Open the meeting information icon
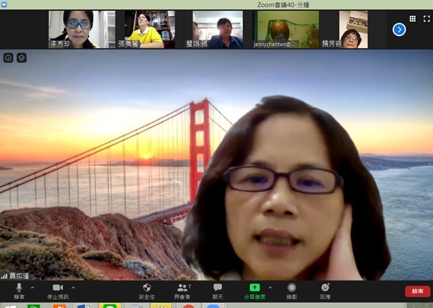Image resolution: width=433 pixels, height=308 pixels. coord(9,58)
